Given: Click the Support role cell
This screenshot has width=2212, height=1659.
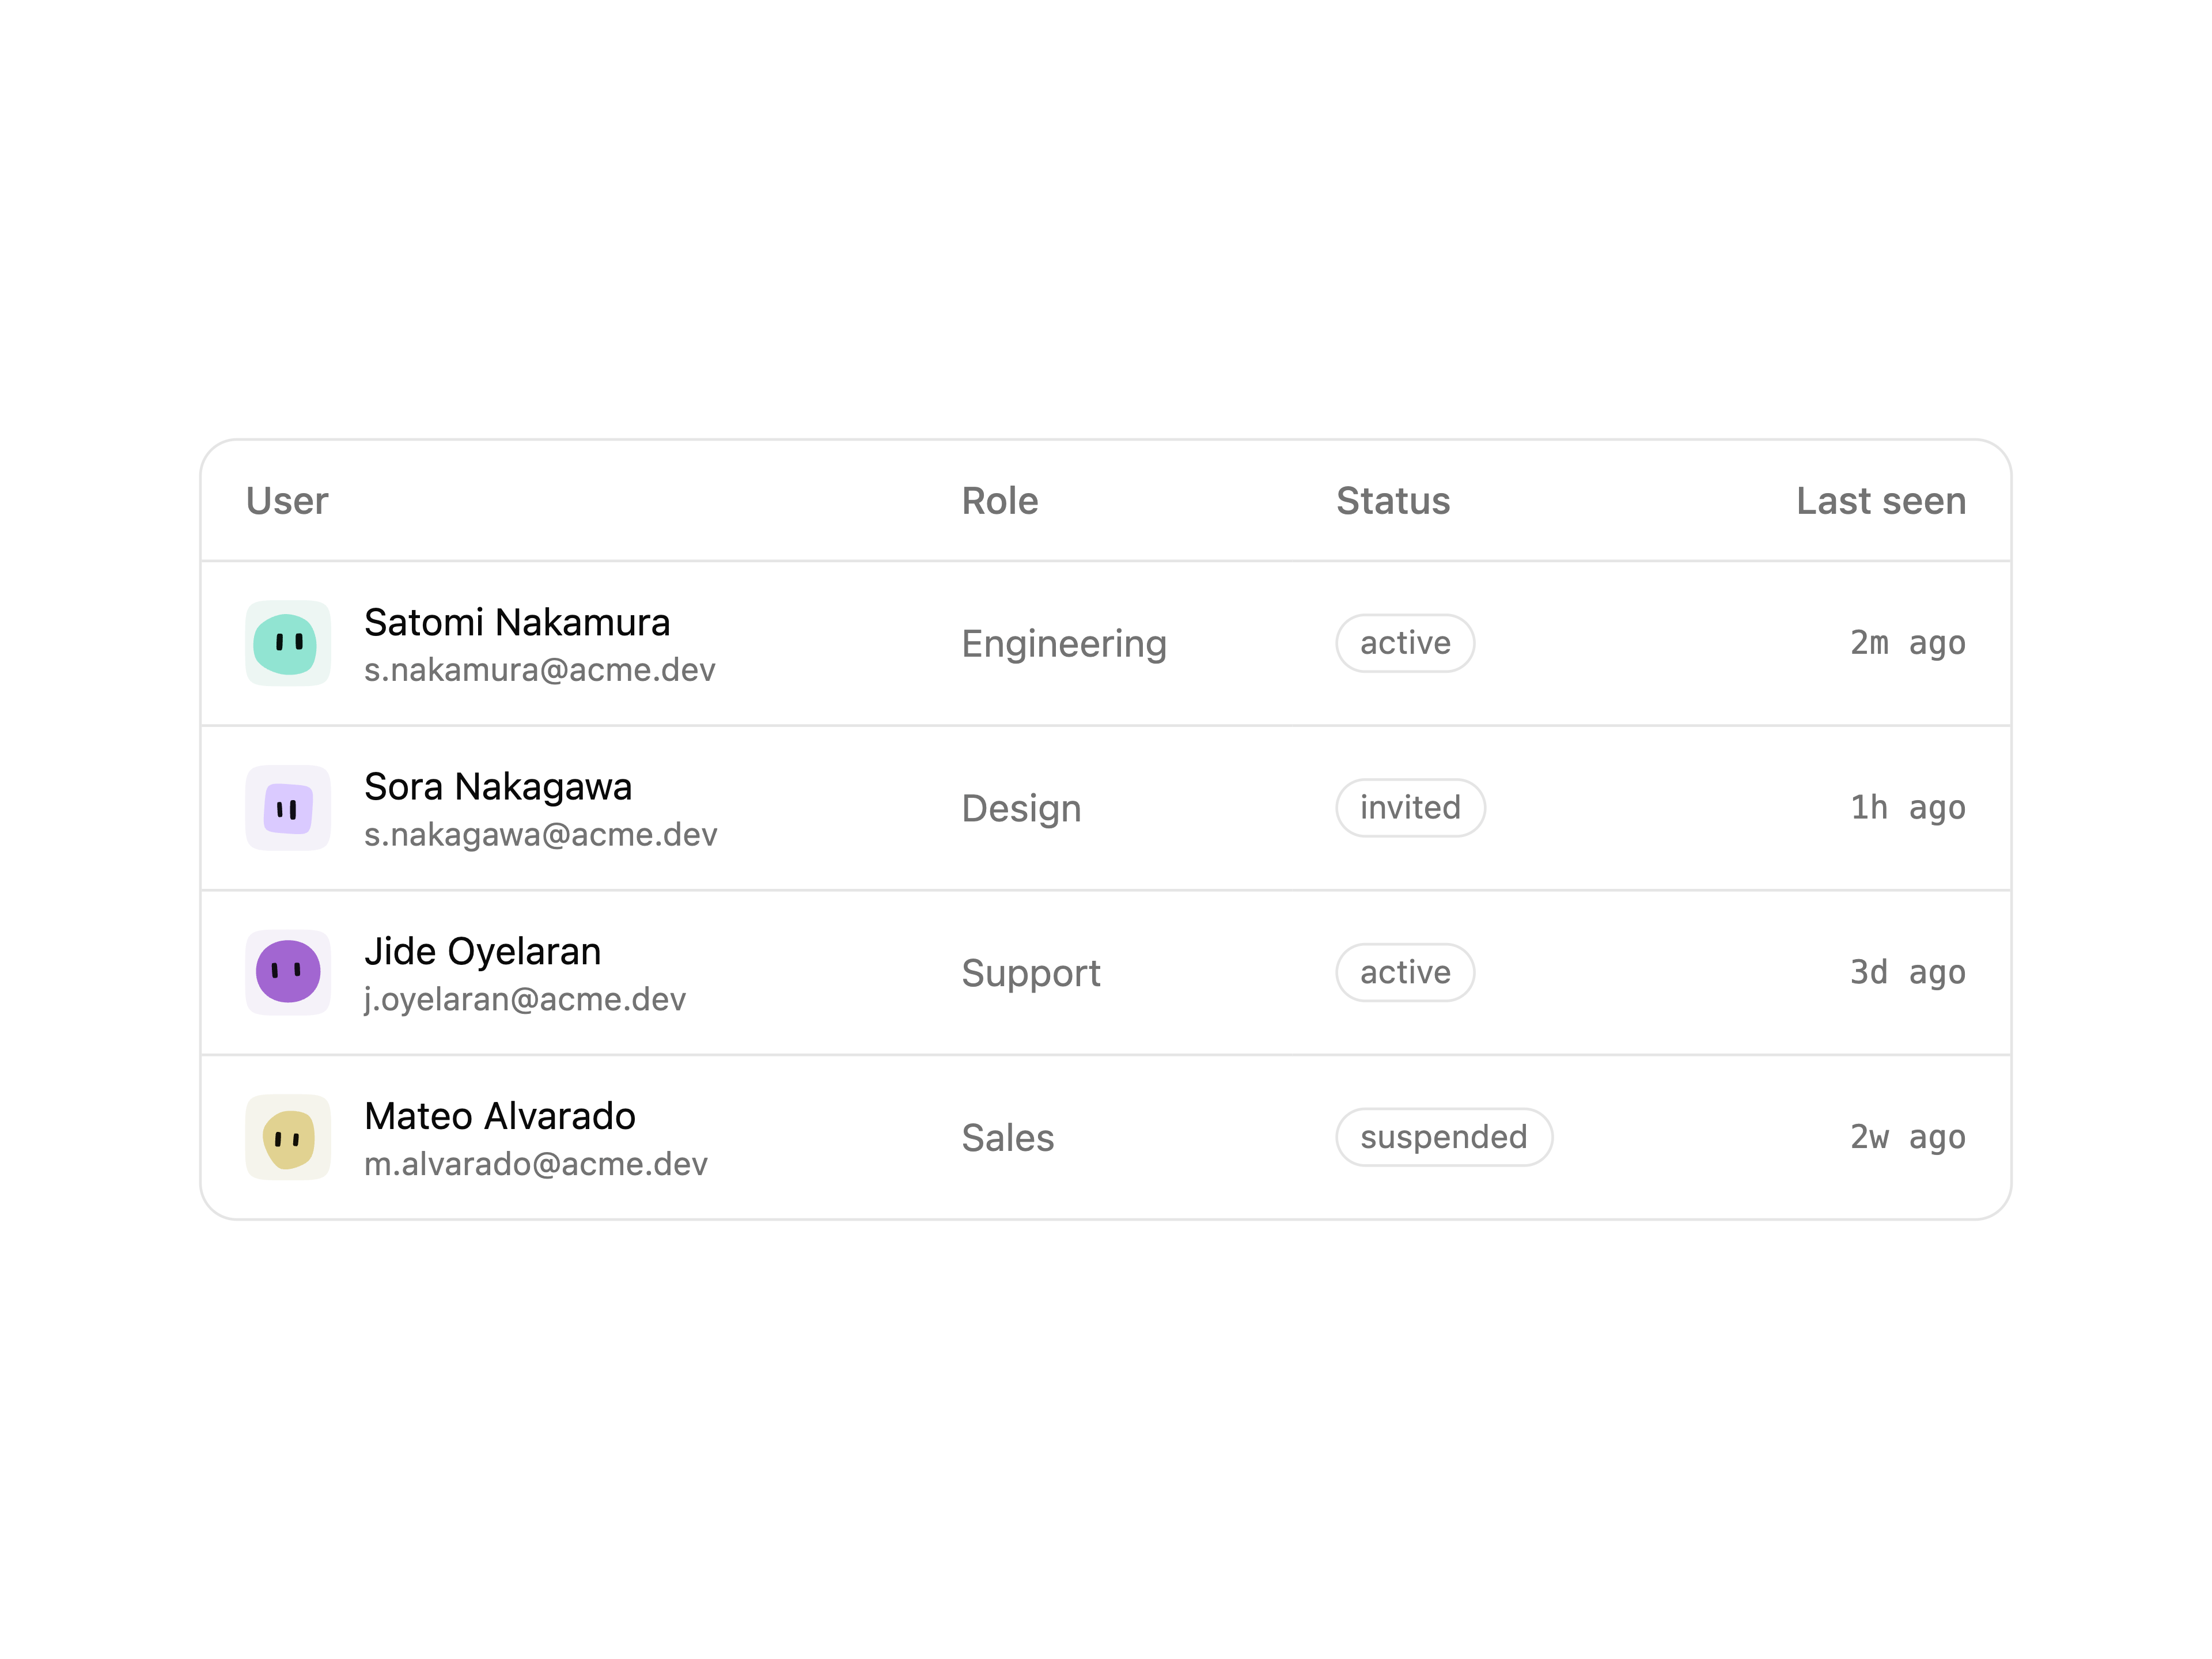Looking at the screenshot, I should 1031,973.
